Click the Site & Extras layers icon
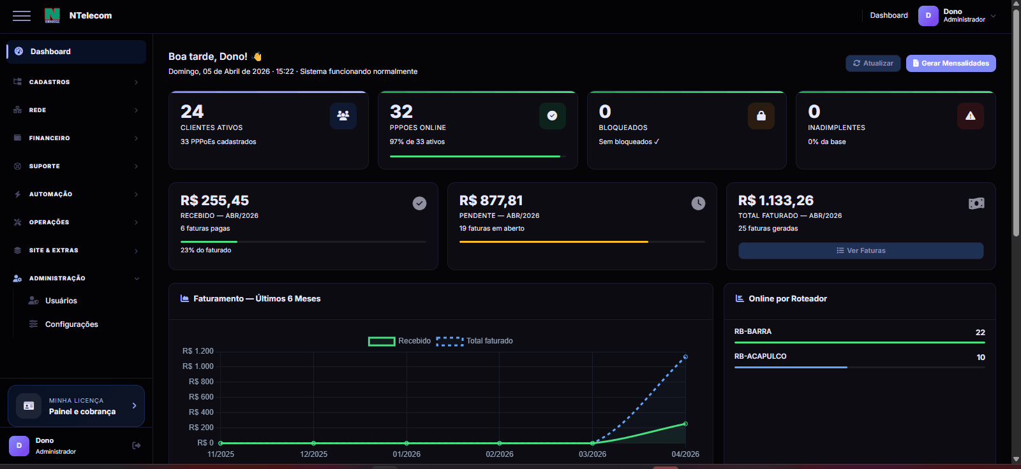This screenshot has width=1021, height=469. (18, 250)
